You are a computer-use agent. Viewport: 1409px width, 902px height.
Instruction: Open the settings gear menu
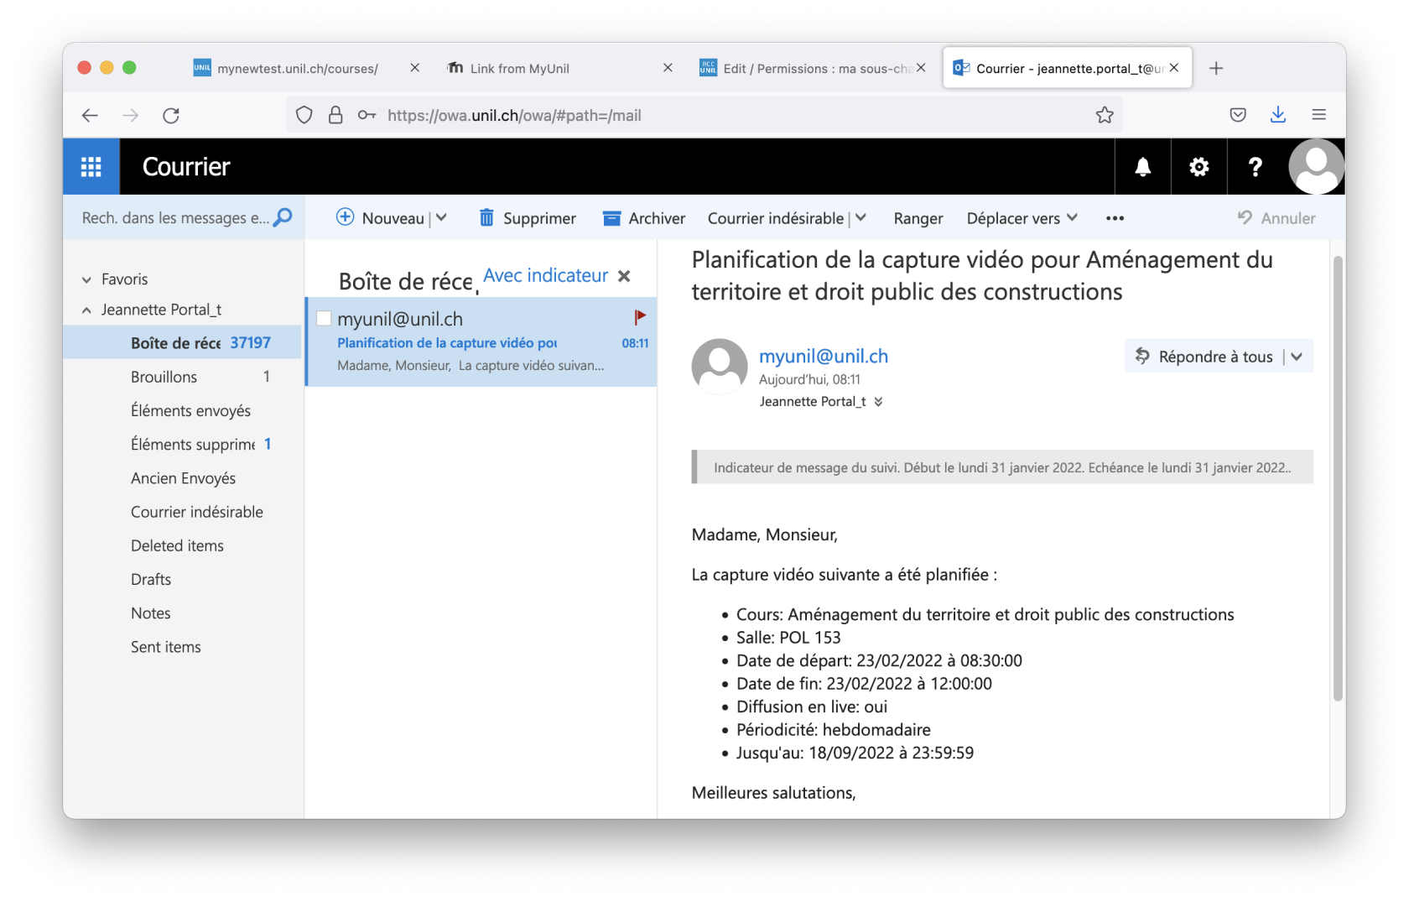tap(1198, 167)
